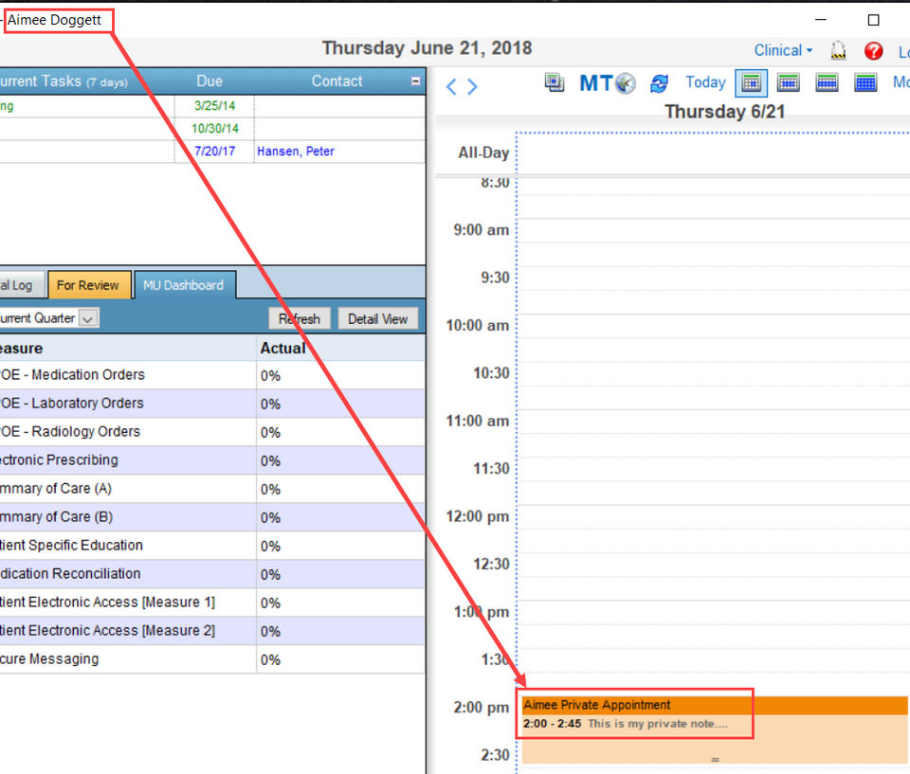This screenshot has width=910, height=774.
Task: Open Detail View of MU measures
Action: coord(378,318)
